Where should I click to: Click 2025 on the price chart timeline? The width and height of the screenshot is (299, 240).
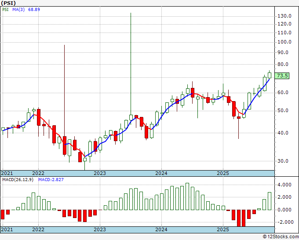coord(223,173)
